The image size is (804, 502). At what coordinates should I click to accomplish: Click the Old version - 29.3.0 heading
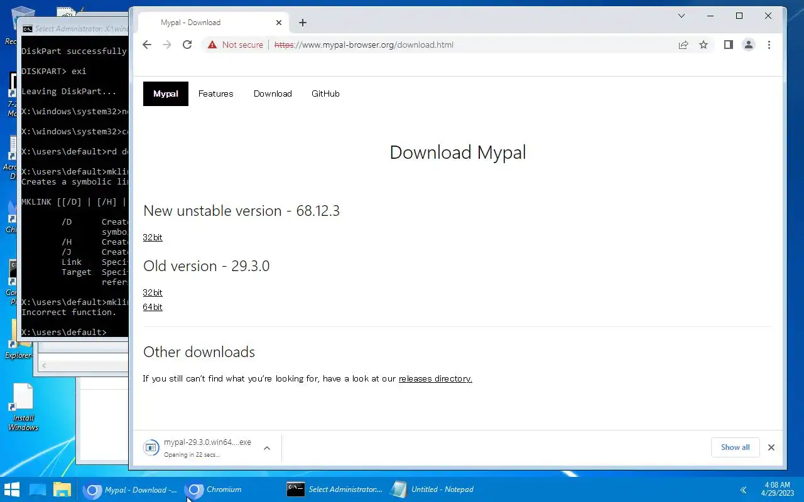pos(206,266)
